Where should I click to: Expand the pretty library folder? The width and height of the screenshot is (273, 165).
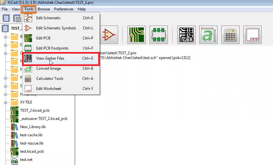click(x=5, y=94)
